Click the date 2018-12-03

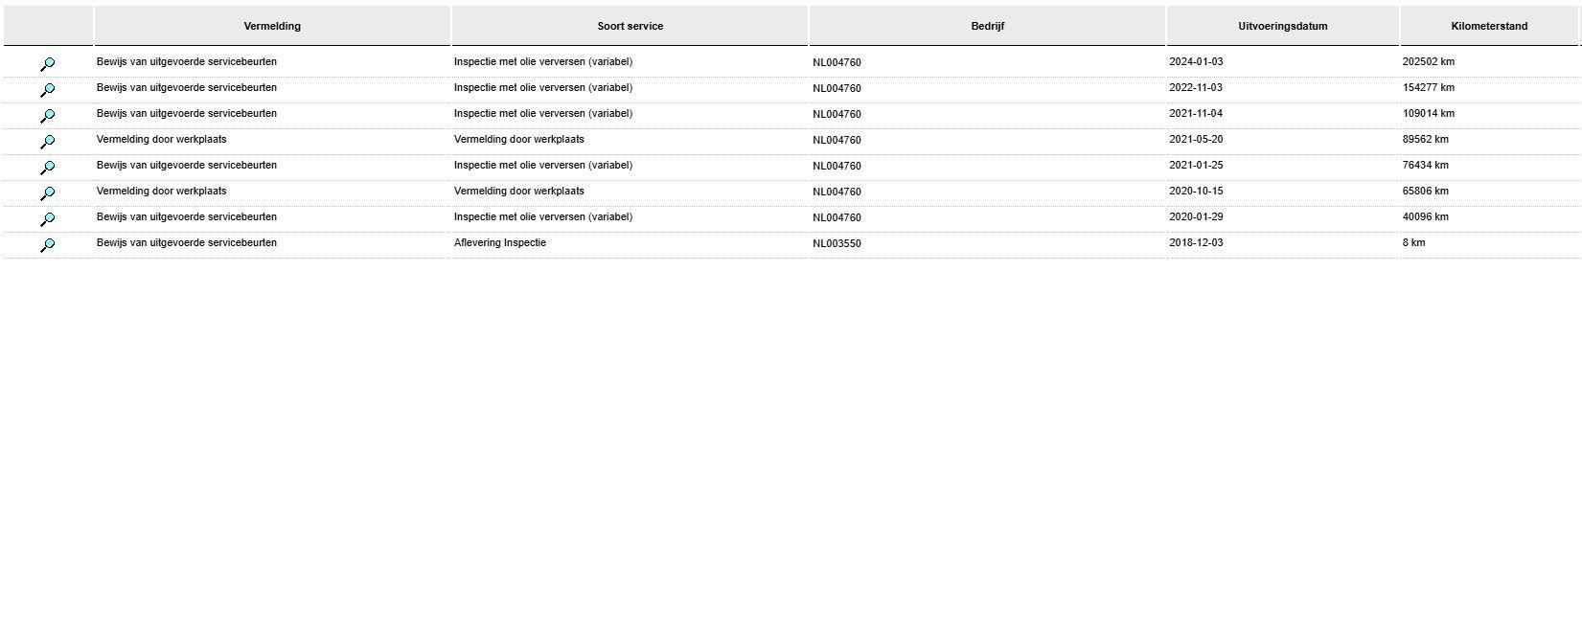pos(1196,242)
